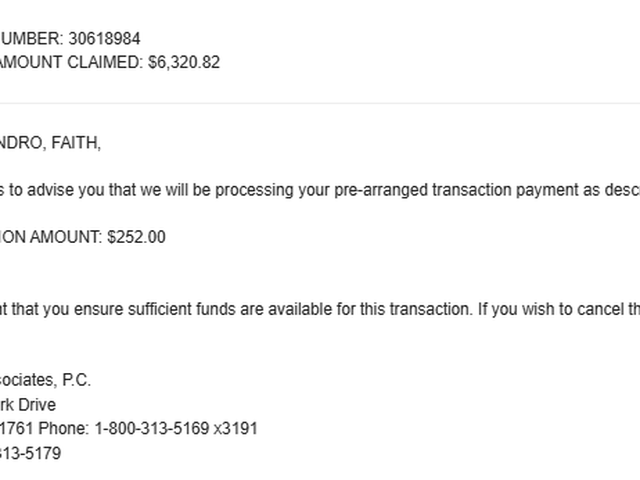Image resolution: width=640 pixels, height=480 pixels.
Task: Click the word "Drive" in the address
Action: coord(37,405)
